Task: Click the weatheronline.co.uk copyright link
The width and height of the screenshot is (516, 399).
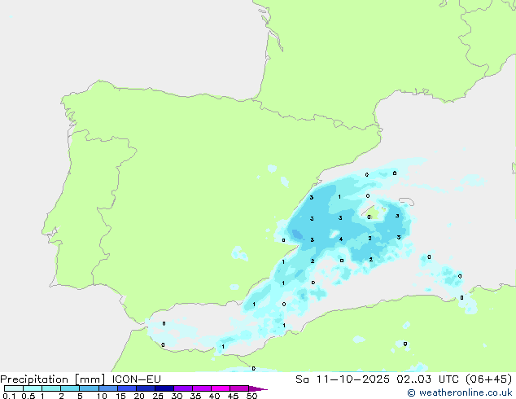Action: coord(459,392)
